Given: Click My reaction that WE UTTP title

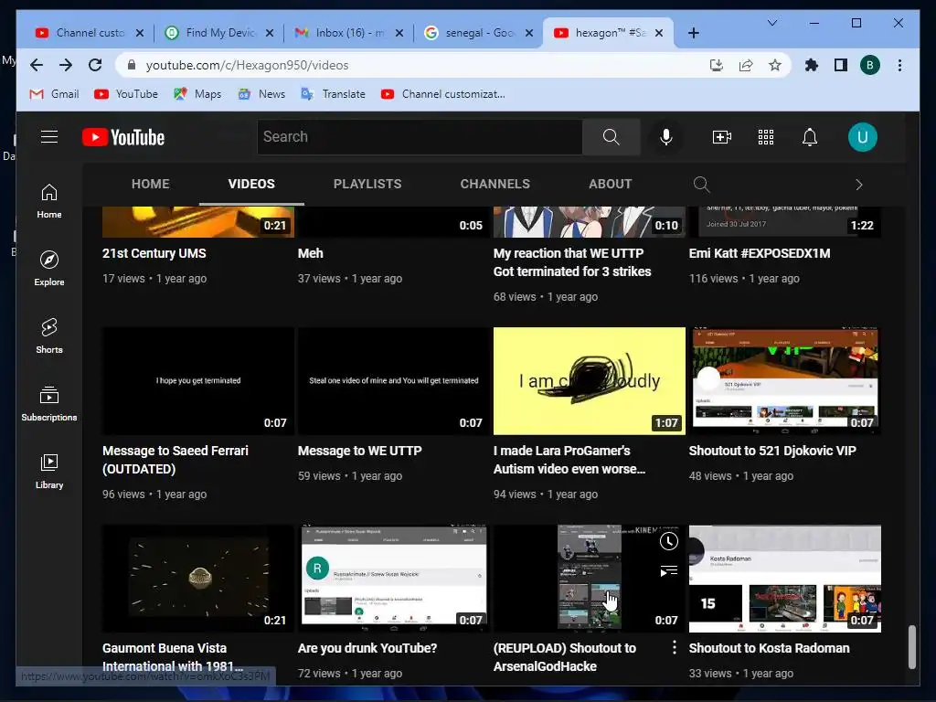Looking at the screenshot, I should click(x=572, y=262).
